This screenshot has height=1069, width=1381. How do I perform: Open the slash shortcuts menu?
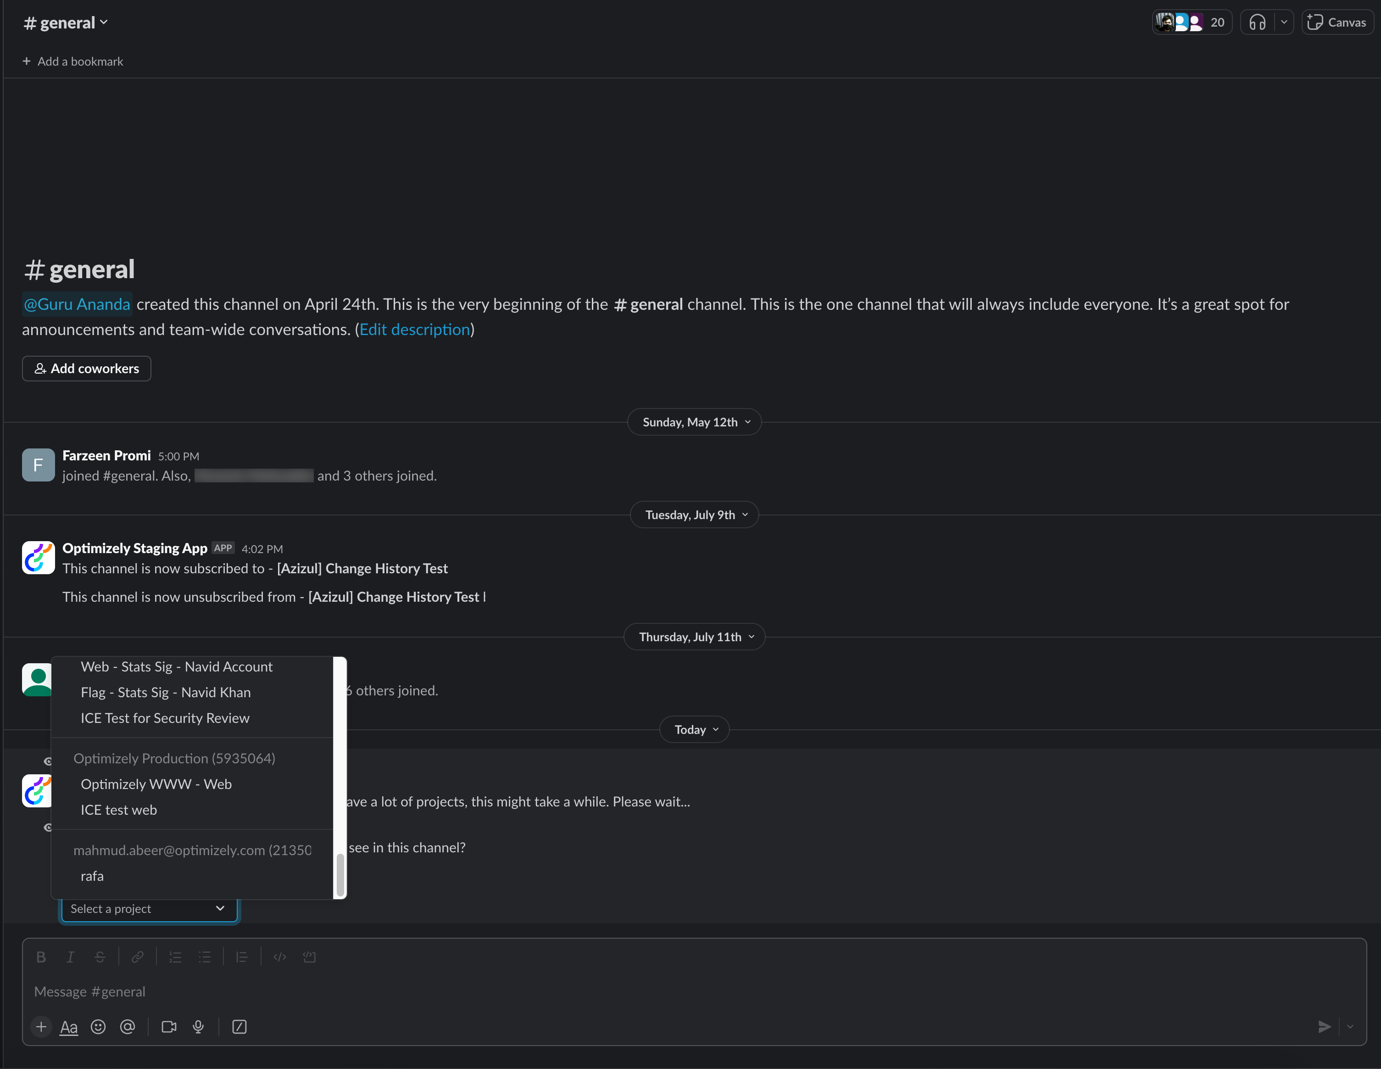coord(239,1027)
